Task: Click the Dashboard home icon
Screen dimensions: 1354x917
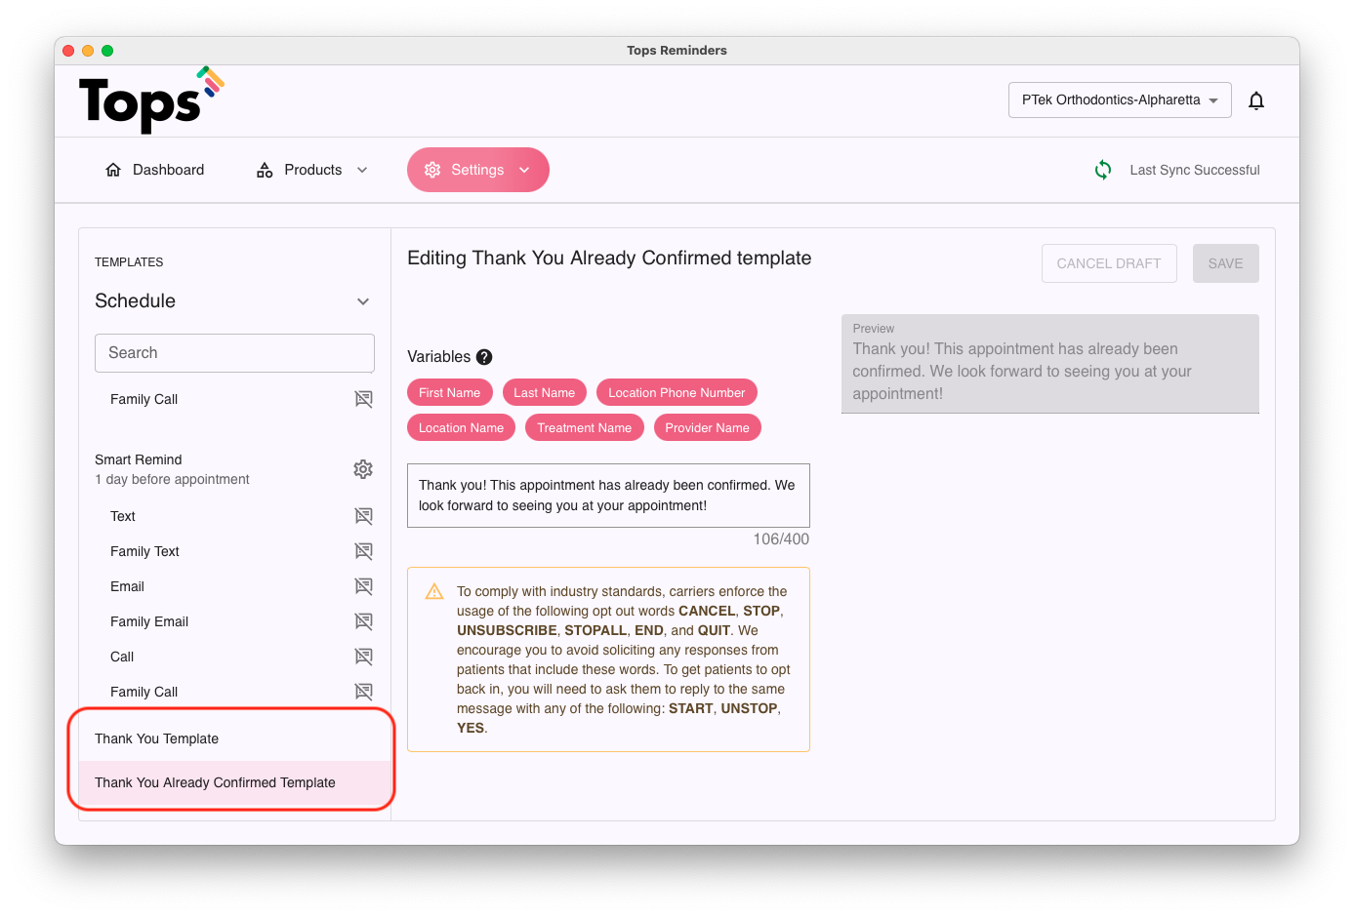Action: (x=113, y=170)
